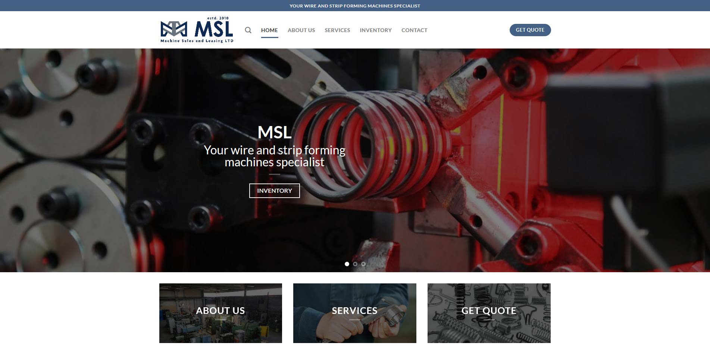Open the Contact menu item
Image resolution: width=710 pixels, height=352 pixels.
[414, 30]
